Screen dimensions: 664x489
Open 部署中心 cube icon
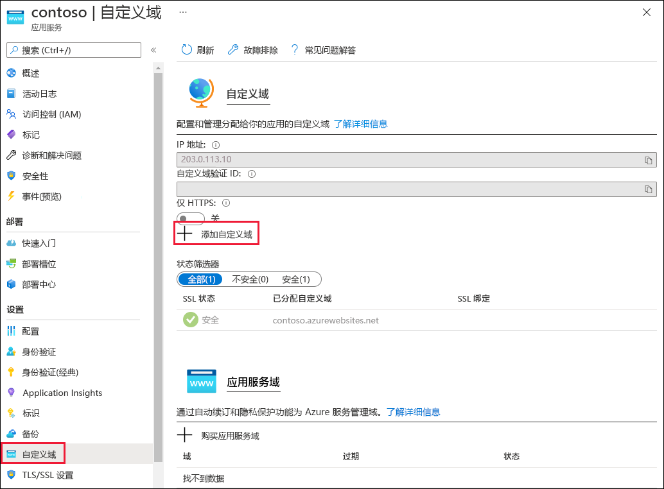12,284
